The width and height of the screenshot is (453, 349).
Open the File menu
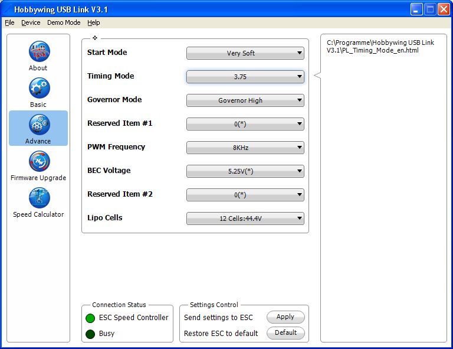click(x=9, y=22)
